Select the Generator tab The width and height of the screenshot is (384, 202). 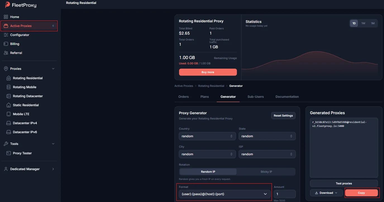coord(228,97)
